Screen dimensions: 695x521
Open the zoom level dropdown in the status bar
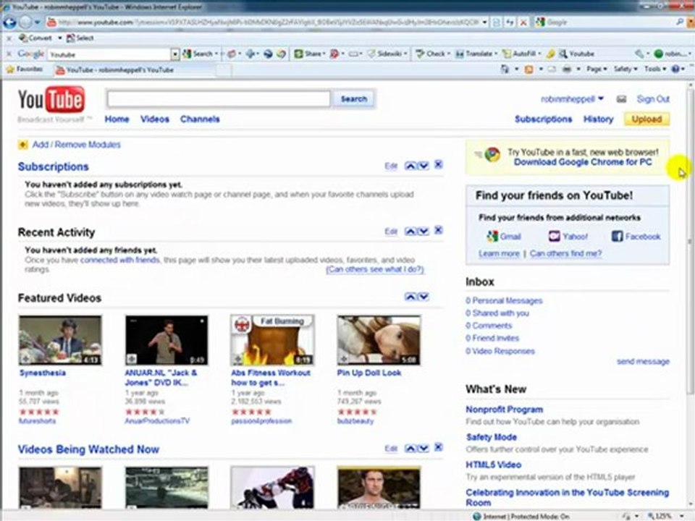[x=683, y=516]
